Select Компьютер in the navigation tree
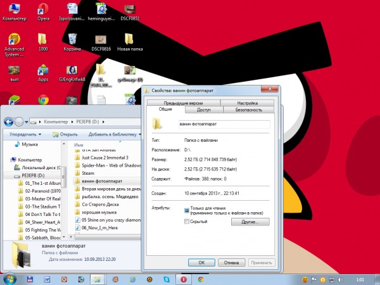This screenshot has height=285, width=380. click(x=26, y=160)
